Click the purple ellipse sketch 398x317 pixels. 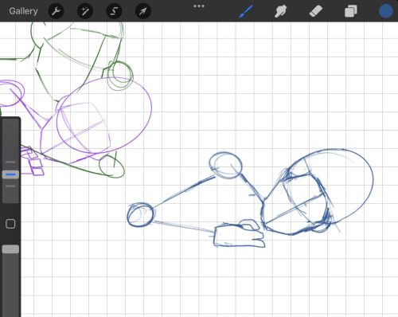(104, 115)
